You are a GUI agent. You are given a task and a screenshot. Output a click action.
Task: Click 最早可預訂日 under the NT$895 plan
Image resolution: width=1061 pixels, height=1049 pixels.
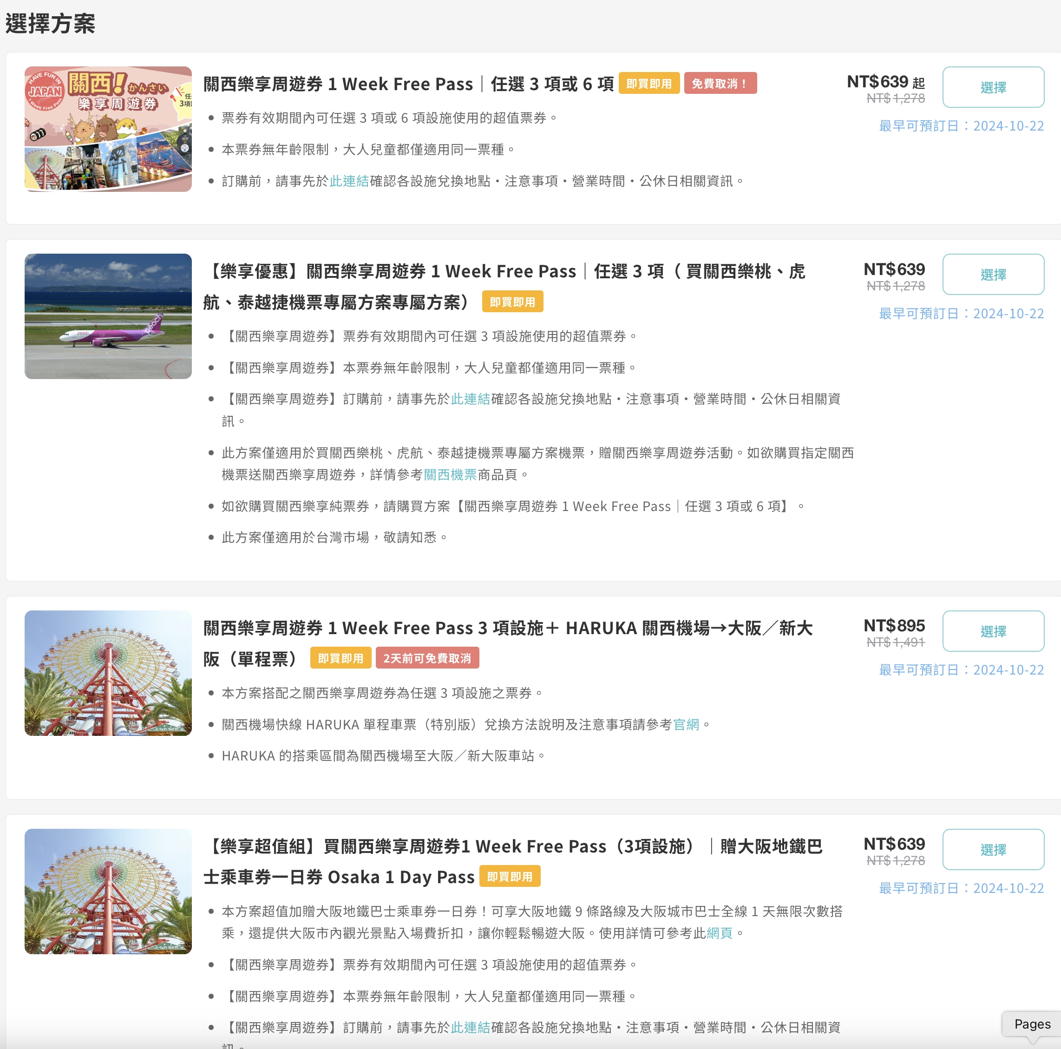pos(961,670)
